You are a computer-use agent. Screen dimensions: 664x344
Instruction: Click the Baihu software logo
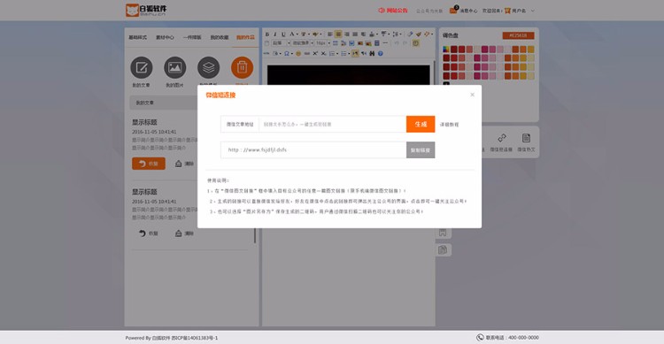point(146,10)
